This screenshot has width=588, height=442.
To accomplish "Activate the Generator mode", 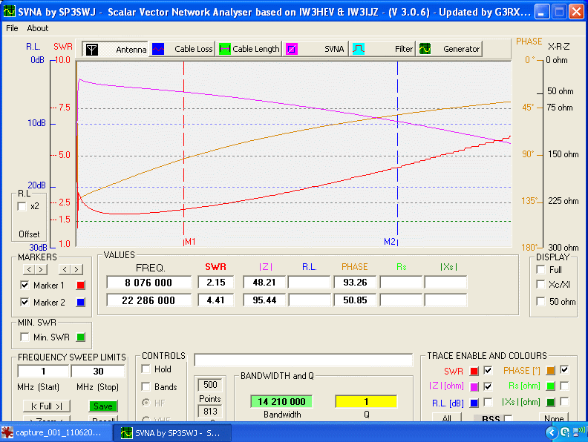I will 449,49.
